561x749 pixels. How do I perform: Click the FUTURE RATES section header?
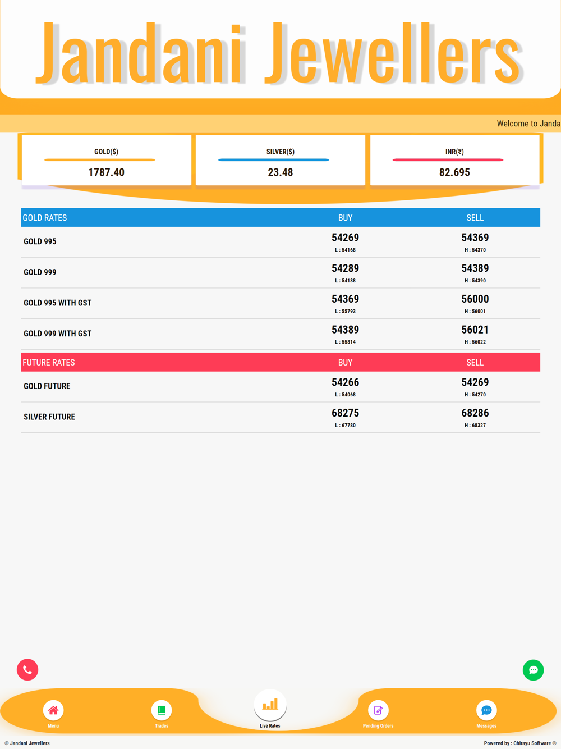[280, 363]
